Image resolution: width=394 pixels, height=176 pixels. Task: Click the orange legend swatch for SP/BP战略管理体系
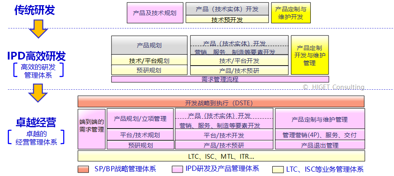[83, 170]
